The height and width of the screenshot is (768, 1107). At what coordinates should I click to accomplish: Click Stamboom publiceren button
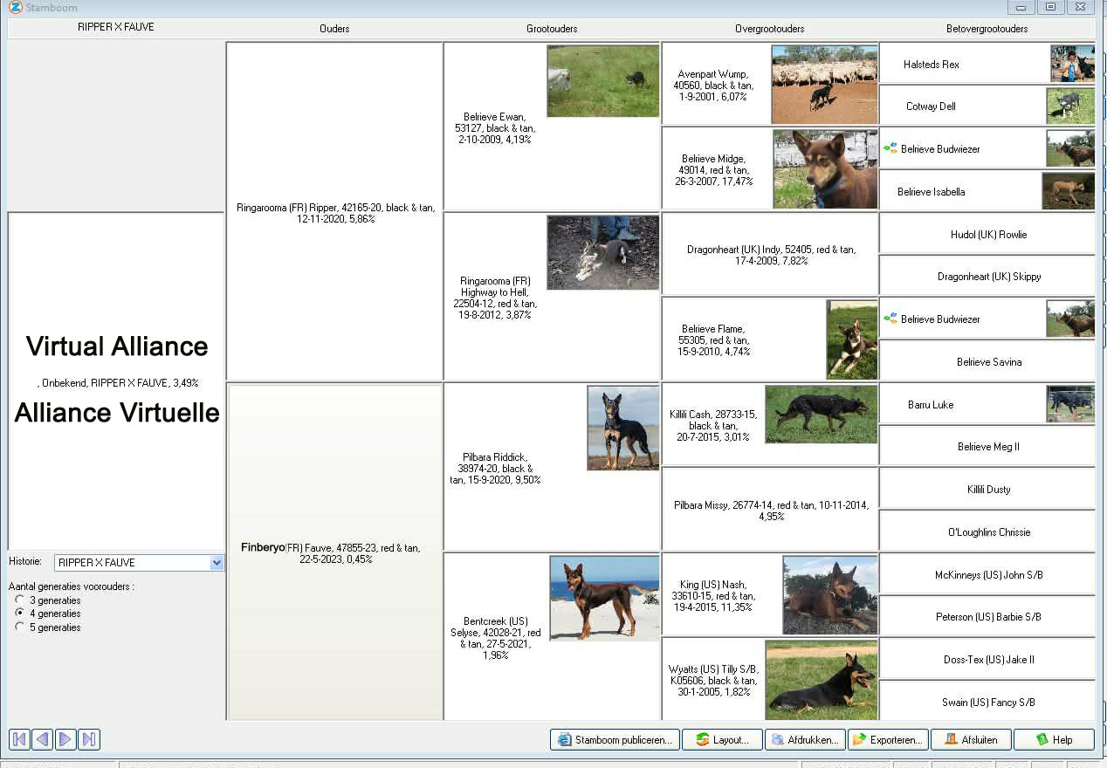click(614, 740)
